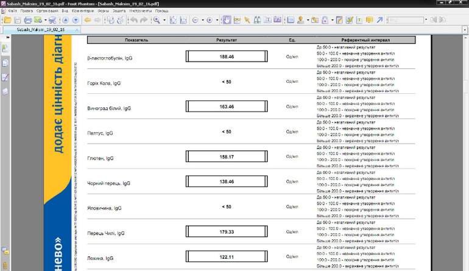Open the Файл menu
The image size is (469, 271).
[12, 11]
